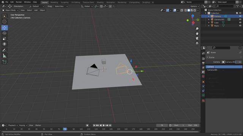This screenshot has height=136, width=243.
Task: Open the Object Constraint properties tab
Action: point(204,91)
